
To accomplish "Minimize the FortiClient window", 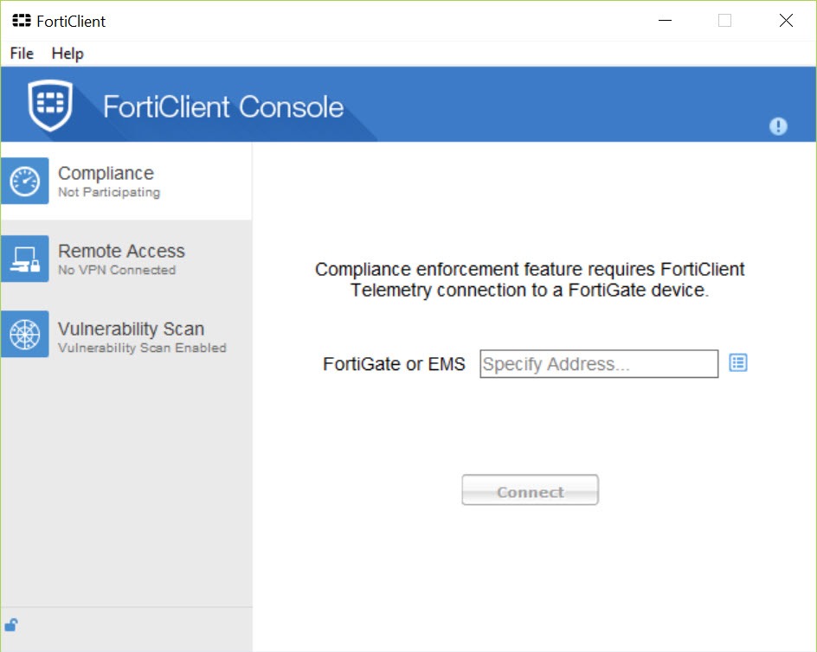I will pos(665,21).
